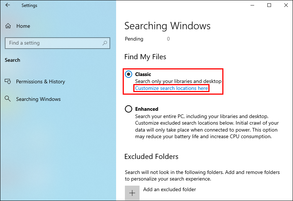The width and height of the screenshot is (293, 201).
Task: Go to Home settings page
Action: pos(23,26)
